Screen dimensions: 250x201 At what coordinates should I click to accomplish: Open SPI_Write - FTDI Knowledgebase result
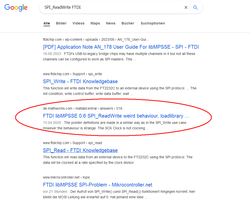click(80, 81)
